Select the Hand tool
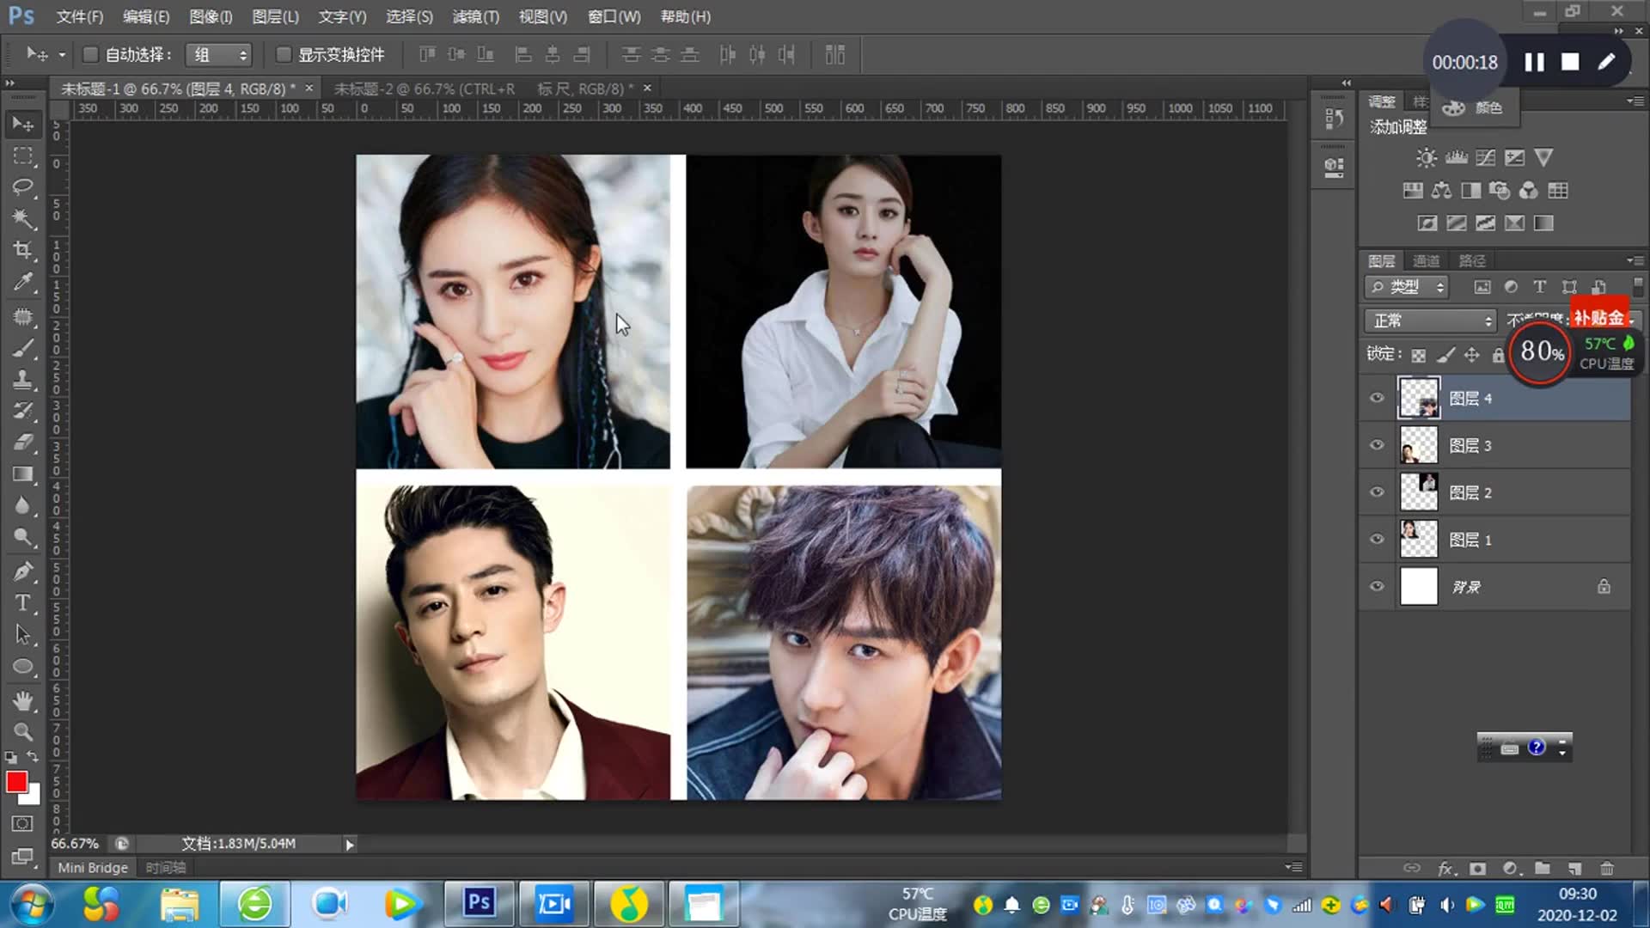The width and height of the screenshot is (1650, 928). (x=23, y=700)
